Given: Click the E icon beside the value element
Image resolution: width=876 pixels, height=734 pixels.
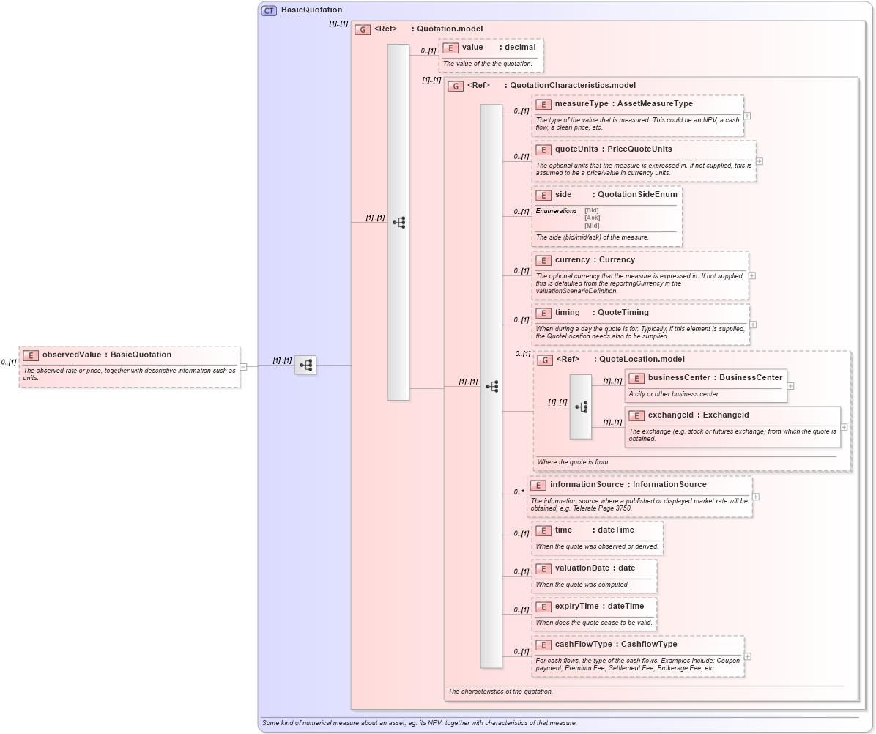Looking at the screenshot, I should point(450,47).
